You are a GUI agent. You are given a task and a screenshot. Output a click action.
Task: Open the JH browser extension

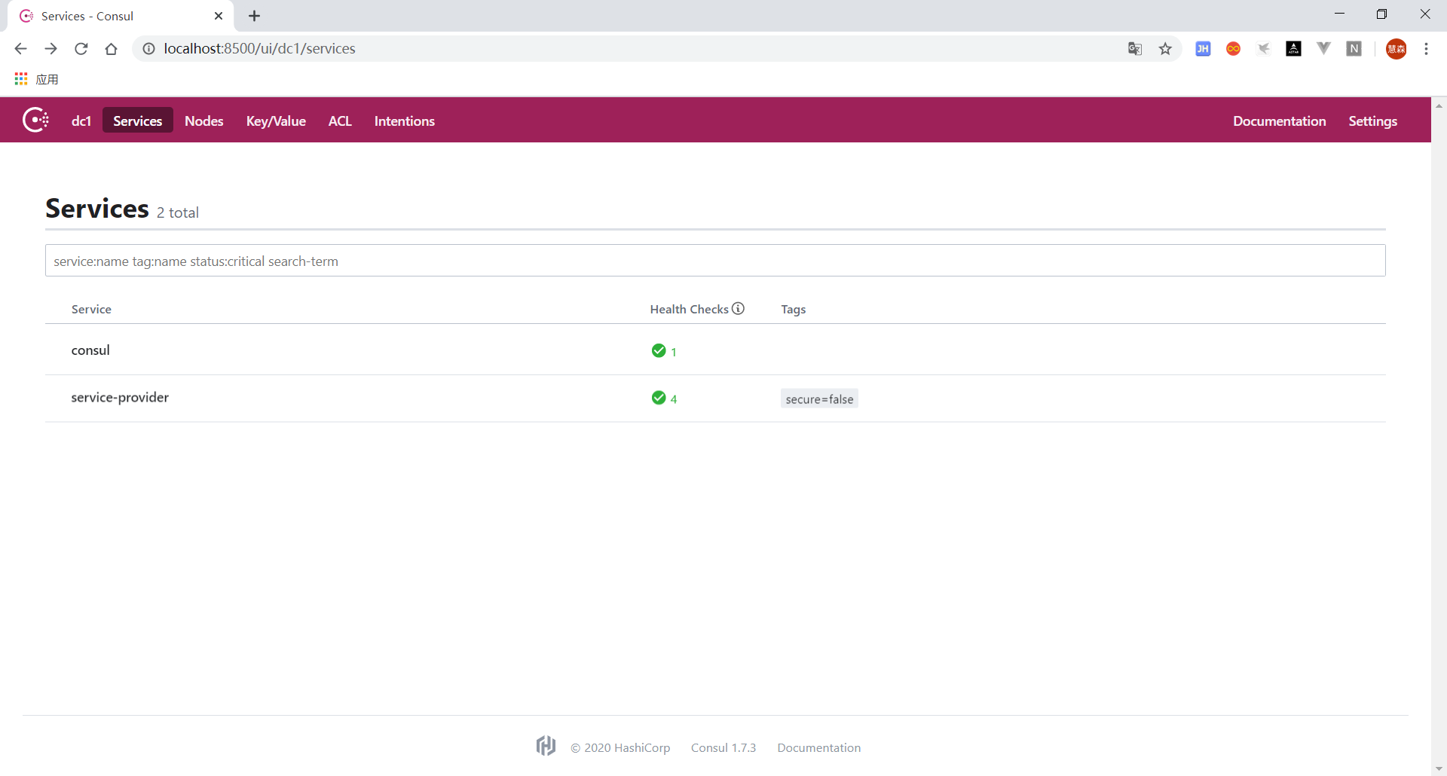coord(1203,49)
